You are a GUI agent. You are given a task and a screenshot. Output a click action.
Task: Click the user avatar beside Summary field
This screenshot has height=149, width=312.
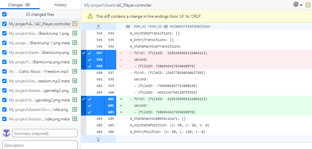(x=6, y=133)
